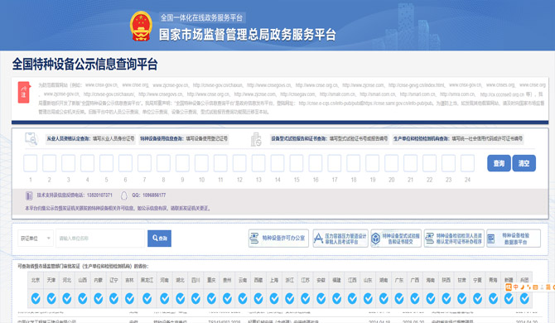Screen dimensions: 555x323
Task: Toggle the checkmark under 广东
Action: tap(399, 299)
